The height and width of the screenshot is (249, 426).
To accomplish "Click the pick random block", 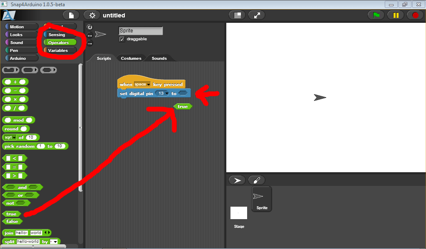I will point(35,146).
